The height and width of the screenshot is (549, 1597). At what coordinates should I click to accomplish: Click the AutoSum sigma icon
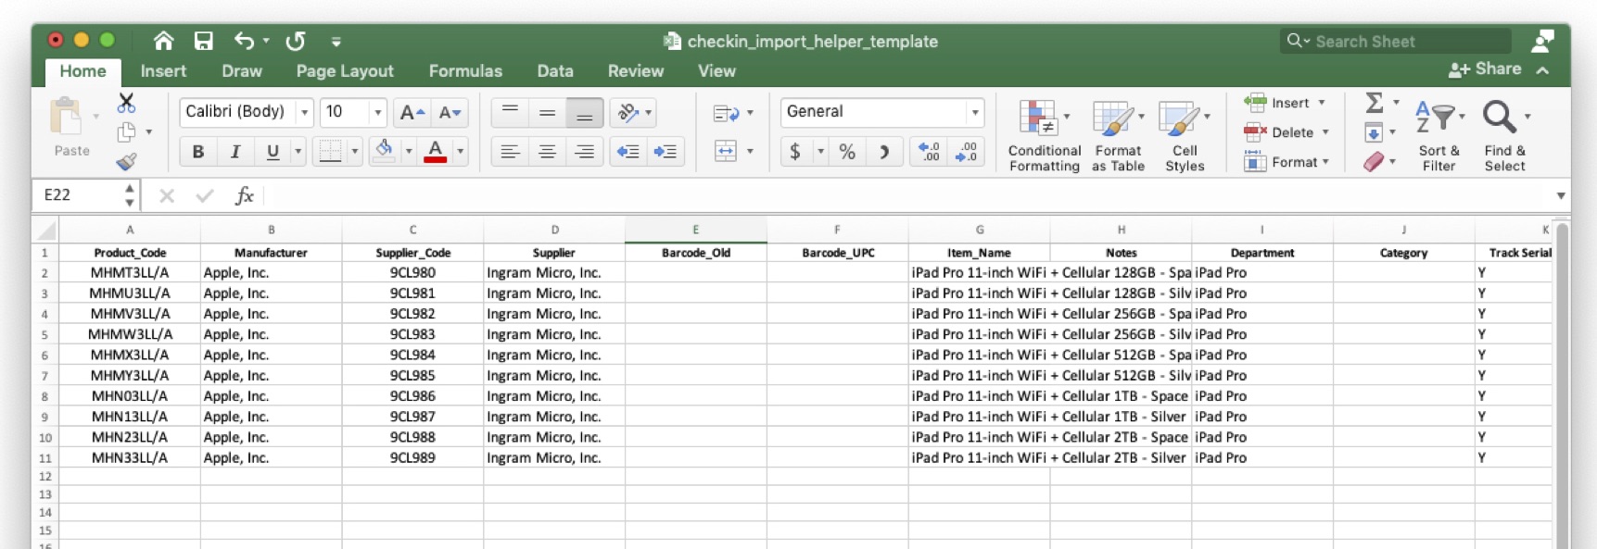(x=1375, y=103)
